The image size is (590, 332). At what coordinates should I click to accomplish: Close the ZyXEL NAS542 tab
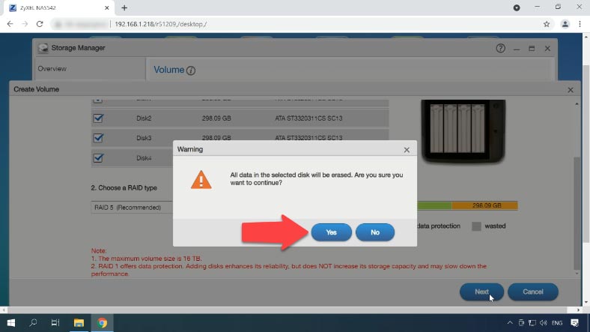click(x=107, y=7)
